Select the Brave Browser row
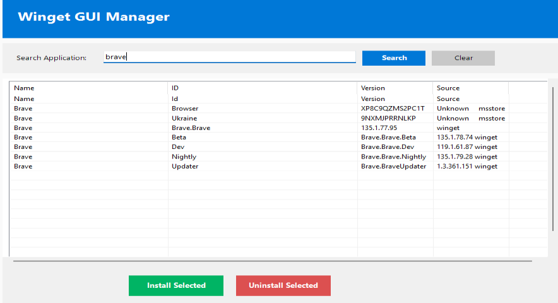 click(x=278, y=108)
